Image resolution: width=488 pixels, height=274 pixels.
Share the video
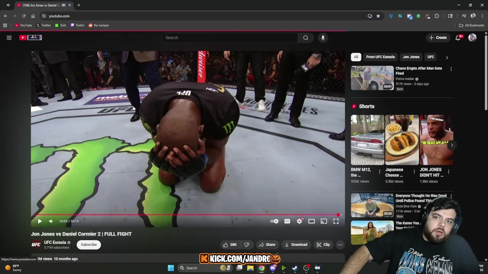(267, 245)
